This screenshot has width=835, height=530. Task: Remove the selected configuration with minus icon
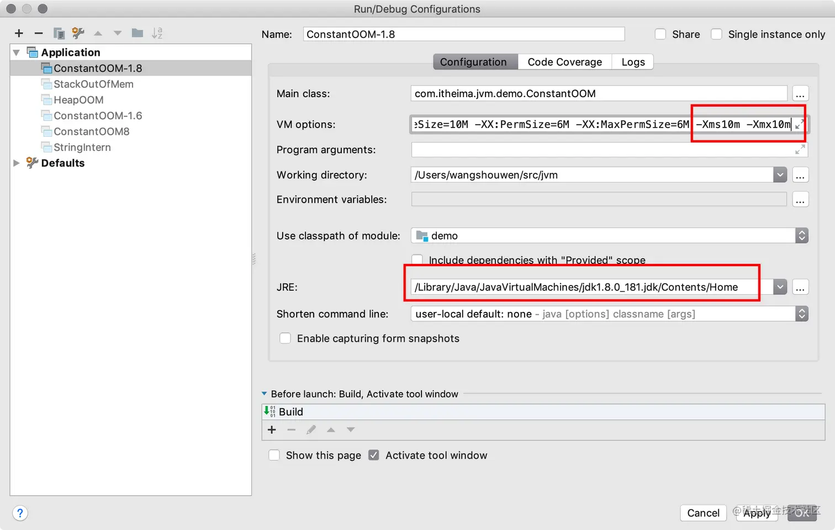39,33
